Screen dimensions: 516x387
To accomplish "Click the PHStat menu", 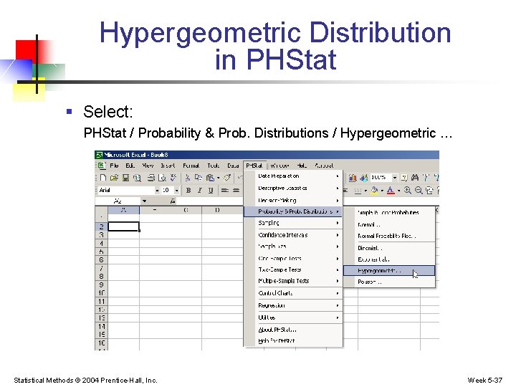I will [254, 166].
